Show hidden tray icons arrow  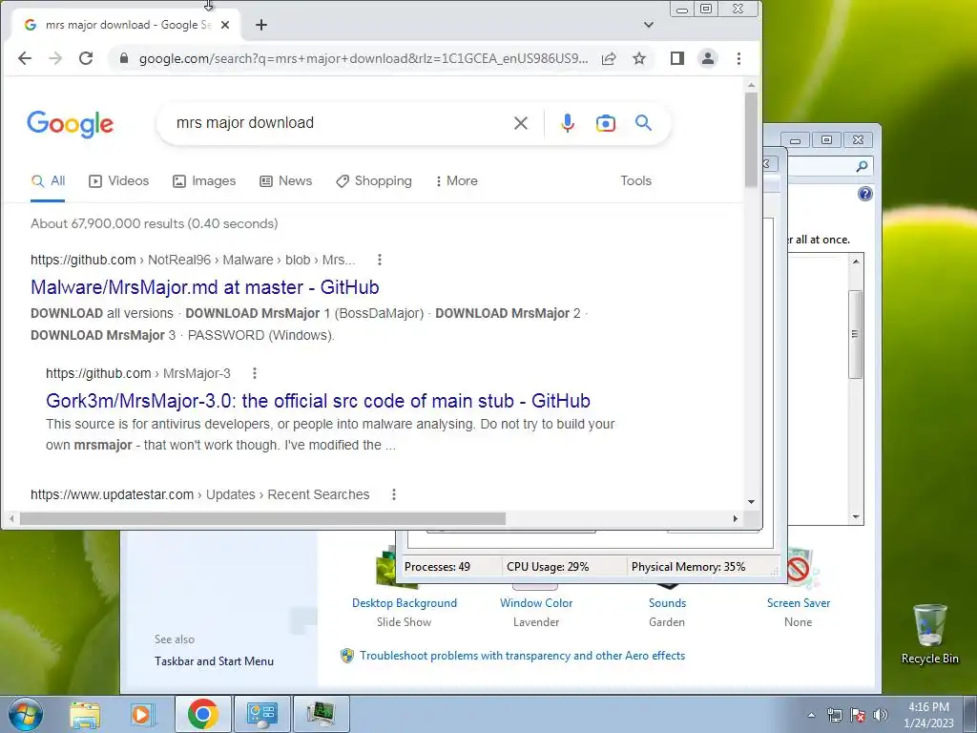tap(811, 715)
